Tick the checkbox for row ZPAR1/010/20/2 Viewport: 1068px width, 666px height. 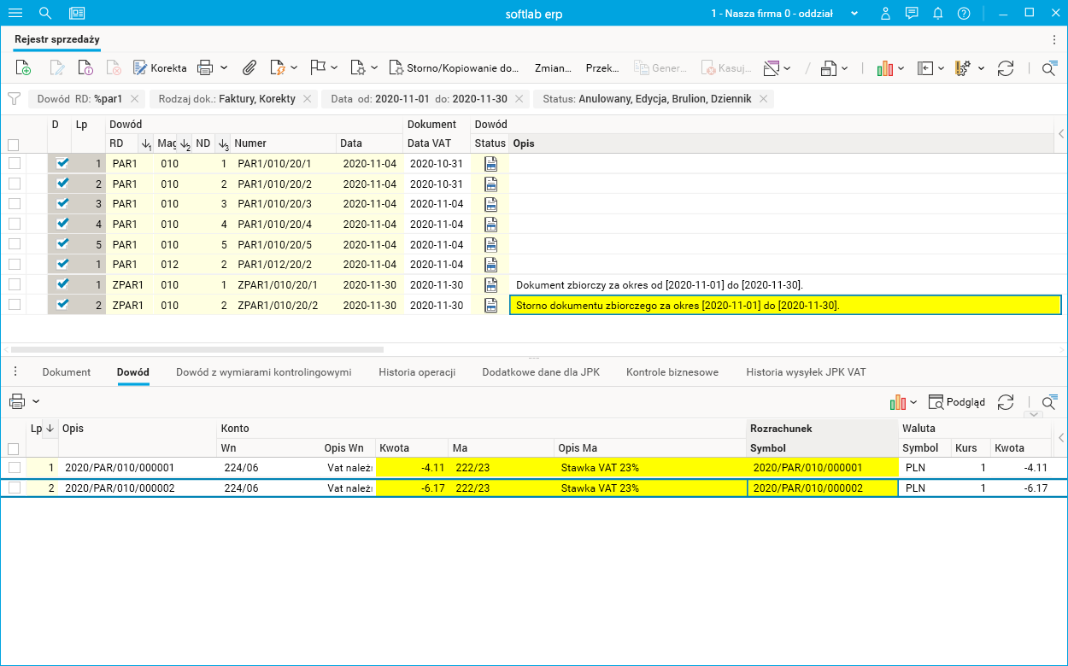(x=15, y=305)
